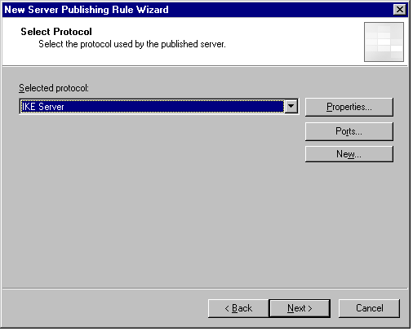Cancel the publishing rule wizard
This screenshot has width=413, height=331.
(369, 308)
